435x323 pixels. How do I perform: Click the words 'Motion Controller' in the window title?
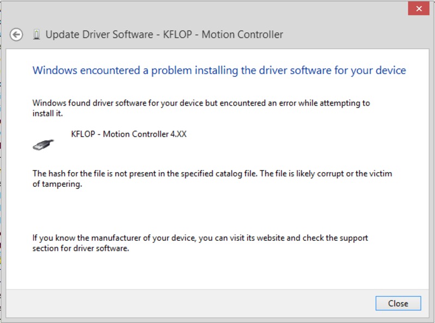(243, 35)
